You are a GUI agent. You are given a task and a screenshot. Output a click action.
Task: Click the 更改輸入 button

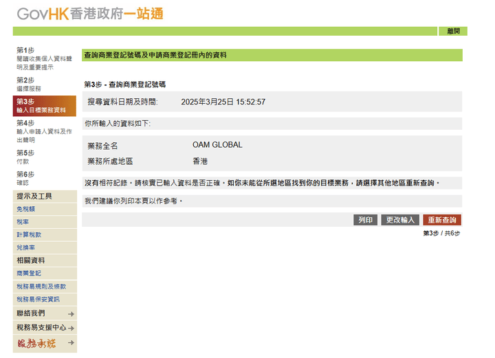[400, 220]
